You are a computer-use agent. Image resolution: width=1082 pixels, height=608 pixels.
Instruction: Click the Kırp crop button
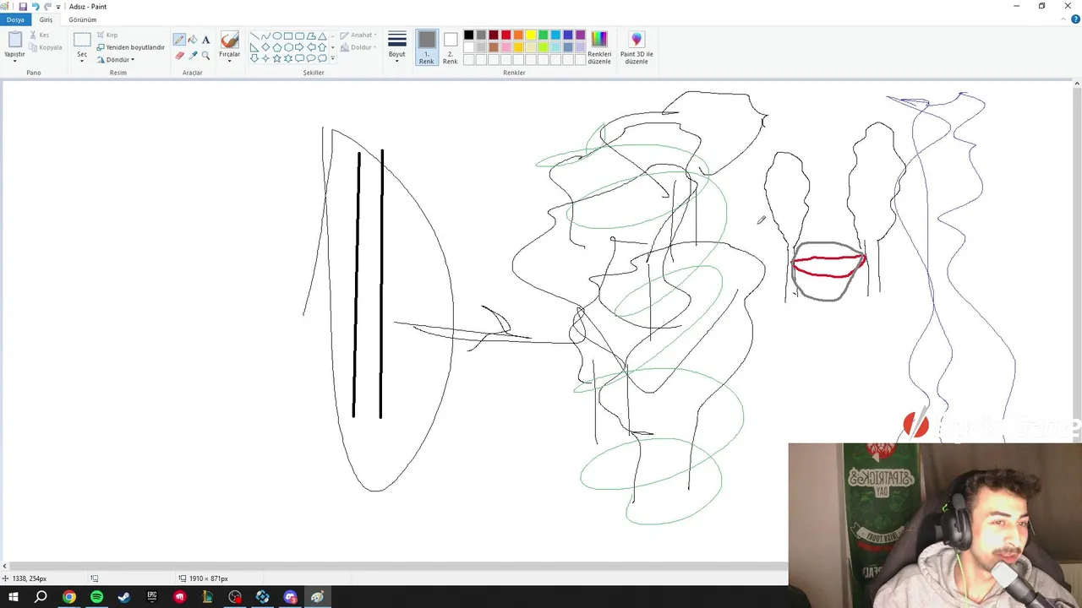(107, 35)
